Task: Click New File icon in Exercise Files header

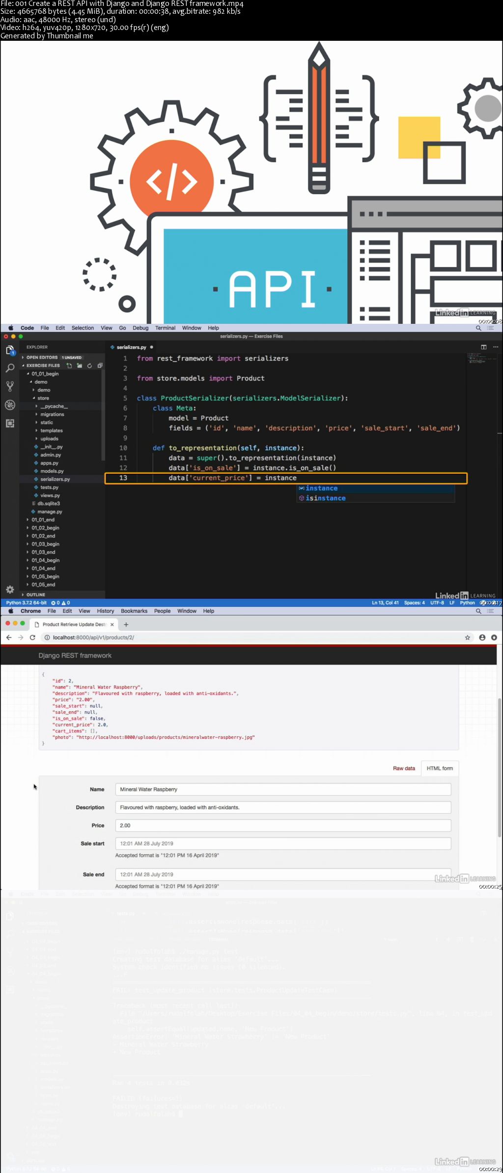Action: [x=69, y=366]
